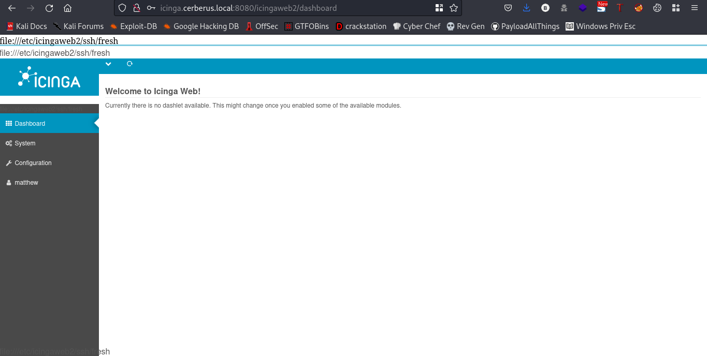
Task: Open the Exploit-DB bookmark
Action: 133,26
